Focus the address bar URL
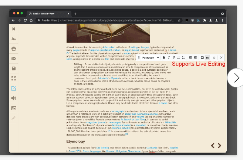Viewport: 243px width, 160px height. (x=117, y=20)
